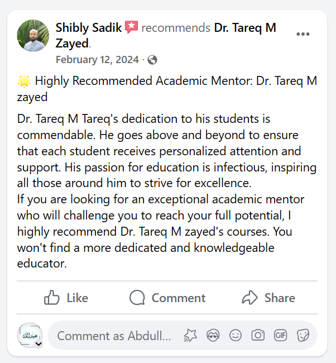Open the three-dot post options menu
Screen dimensions: 336x363
pos(303,34)
